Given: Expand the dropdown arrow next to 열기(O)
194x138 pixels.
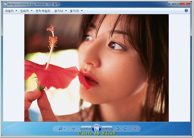Looking at the screenshot, I should click(82, 11).
